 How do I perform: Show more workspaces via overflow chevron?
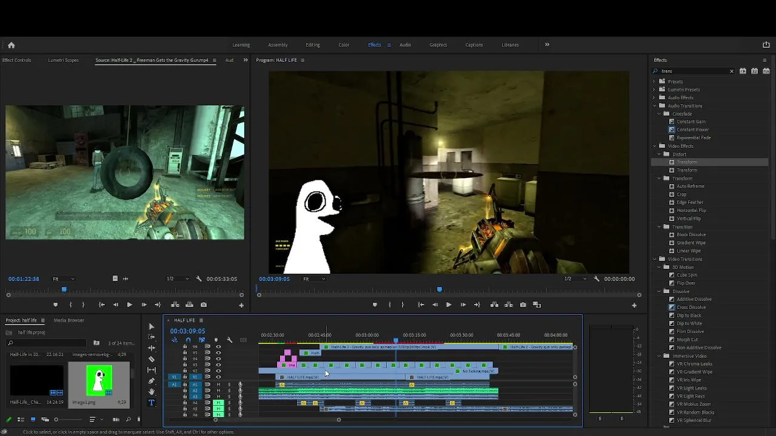547,45
